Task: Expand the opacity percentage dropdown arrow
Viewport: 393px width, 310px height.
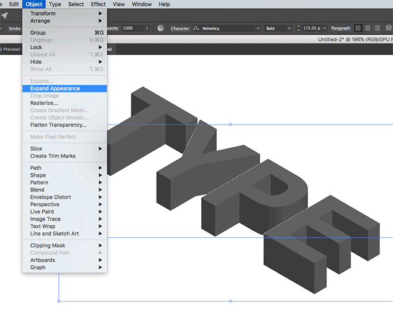Action: [x=146, y=28]
